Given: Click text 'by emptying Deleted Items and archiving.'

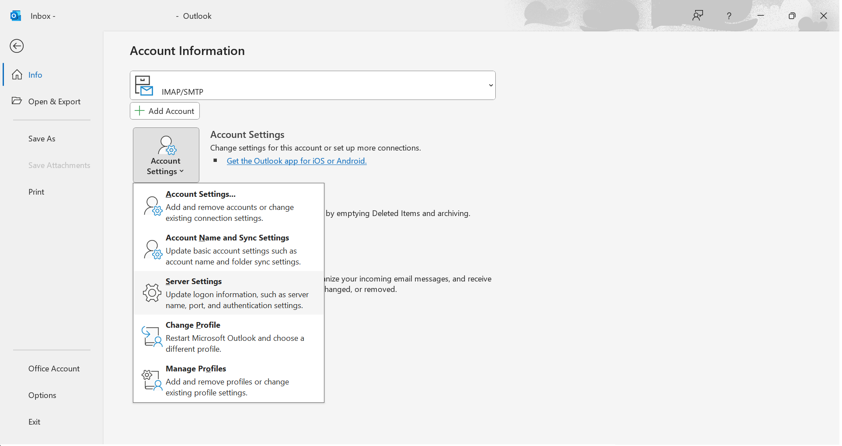Looking at the screenshot, I should [398, 213].
